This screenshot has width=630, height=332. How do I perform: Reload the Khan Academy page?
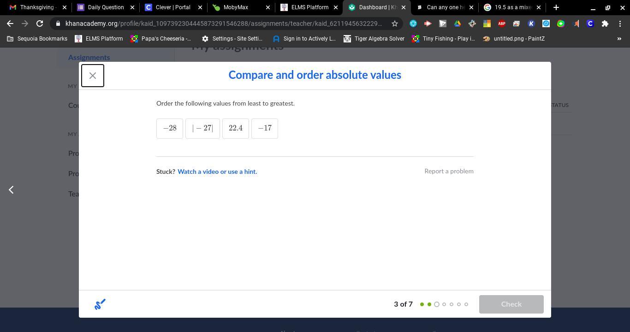(x=40, y=24)
